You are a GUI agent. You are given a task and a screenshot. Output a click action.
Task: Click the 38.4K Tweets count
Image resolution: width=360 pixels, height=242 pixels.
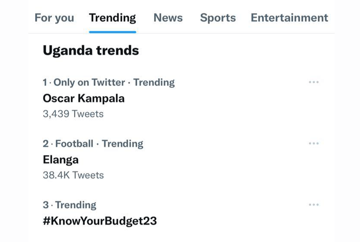tap(73, 175)
